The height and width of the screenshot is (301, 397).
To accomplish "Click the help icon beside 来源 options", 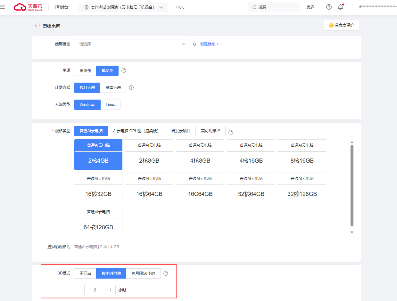I will tap(124, 71).
